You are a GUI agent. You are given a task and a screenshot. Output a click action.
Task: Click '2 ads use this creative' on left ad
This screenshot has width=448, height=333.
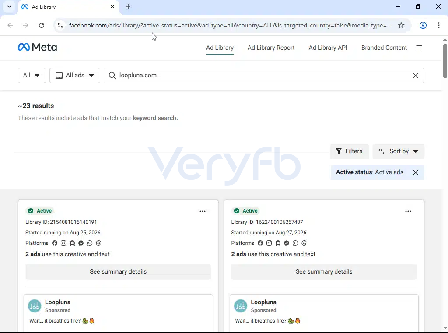point(67,254)
